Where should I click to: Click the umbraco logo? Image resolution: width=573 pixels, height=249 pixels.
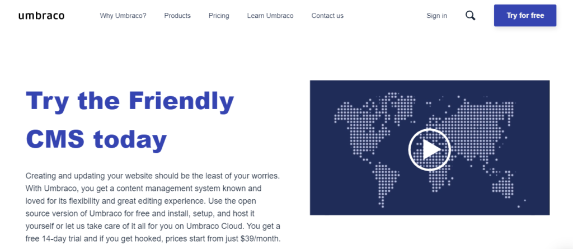[41, 16]
